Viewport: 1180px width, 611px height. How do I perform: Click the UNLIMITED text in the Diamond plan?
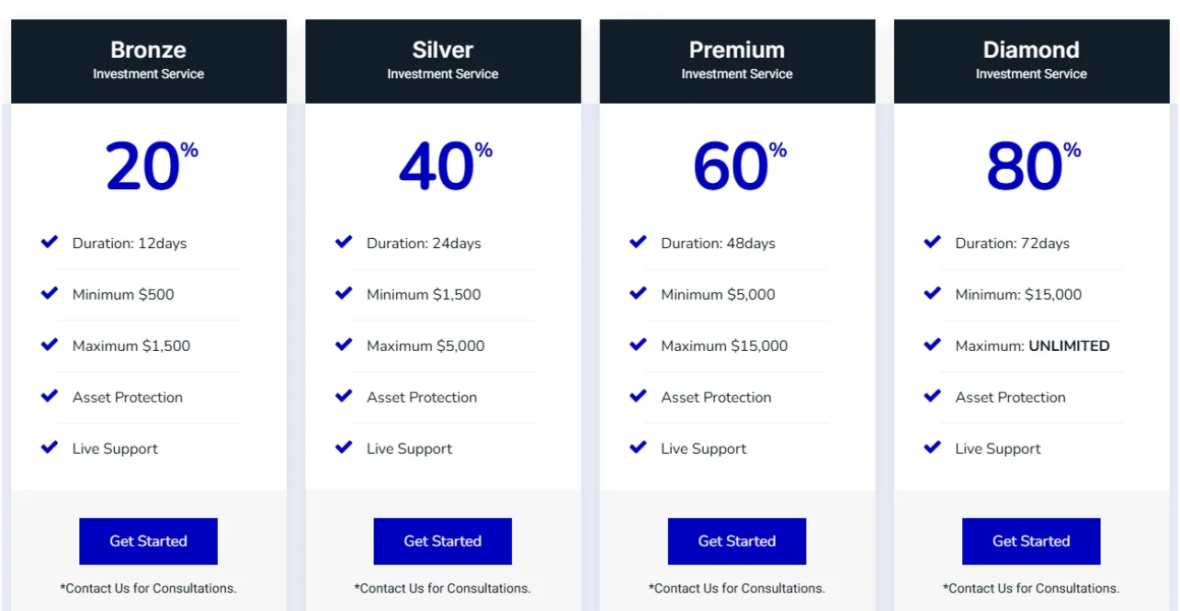point(1069,346)
